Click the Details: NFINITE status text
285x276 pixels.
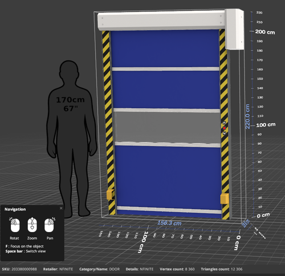[x=140, y=269]
